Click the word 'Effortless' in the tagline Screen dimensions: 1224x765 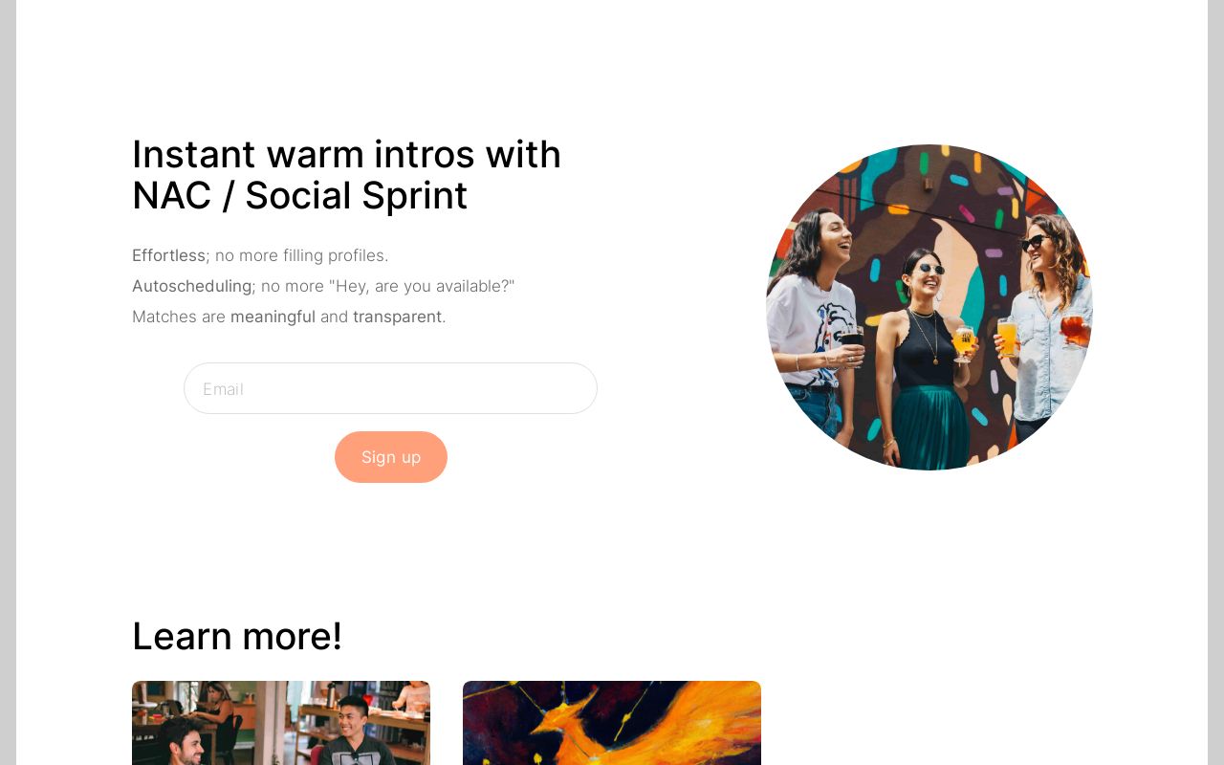tap(168, 255)
